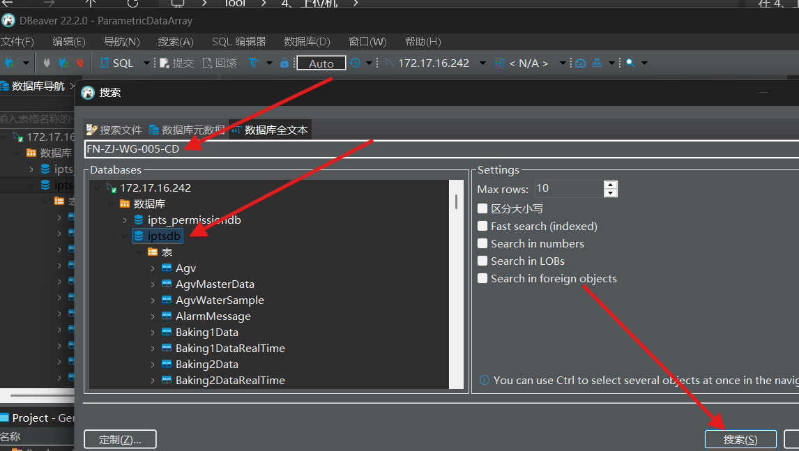Enable the Fast search (indexed) checkbox

(482, 226)
